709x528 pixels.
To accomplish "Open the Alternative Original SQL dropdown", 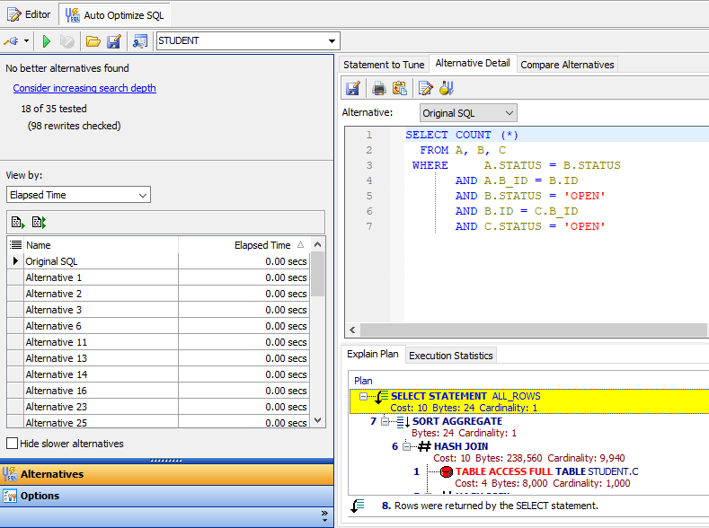I will point(468,113).
